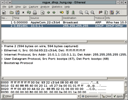Image resolution: width=128 pixels, height=100 pixels.
Task: Open the capture interfaces list icon
Action: pos(4,12)
